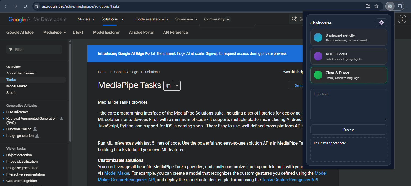Click the flask icon next to Function Calling

tap(35, 129)
